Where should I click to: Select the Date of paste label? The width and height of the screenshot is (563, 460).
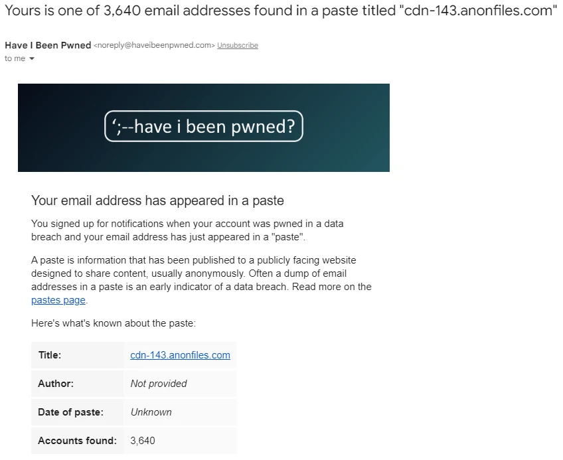pyautogui.click(x=71, y=412)
